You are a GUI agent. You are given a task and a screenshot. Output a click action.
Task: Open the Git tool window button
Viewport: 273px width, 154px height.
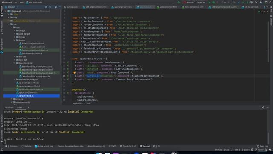[x=157, y=146]
